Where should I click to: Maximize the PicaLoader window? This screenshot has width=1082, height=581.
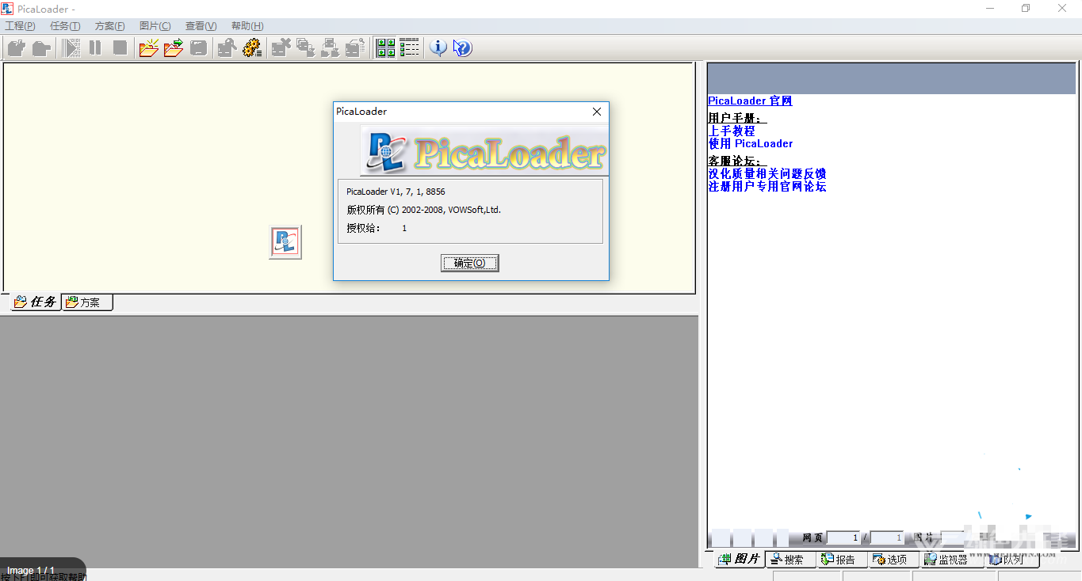pos(1026,9)
